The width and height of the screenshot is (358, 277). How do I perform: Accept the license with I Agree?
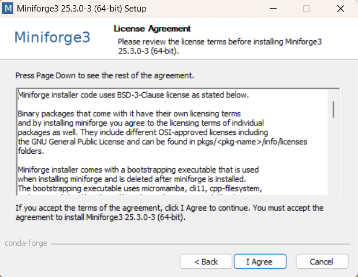point(260,261)
